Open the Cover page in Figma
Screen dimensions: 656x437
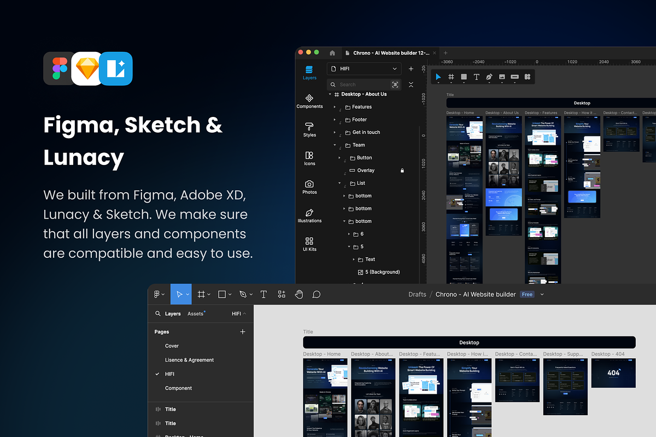click(172, 346)
